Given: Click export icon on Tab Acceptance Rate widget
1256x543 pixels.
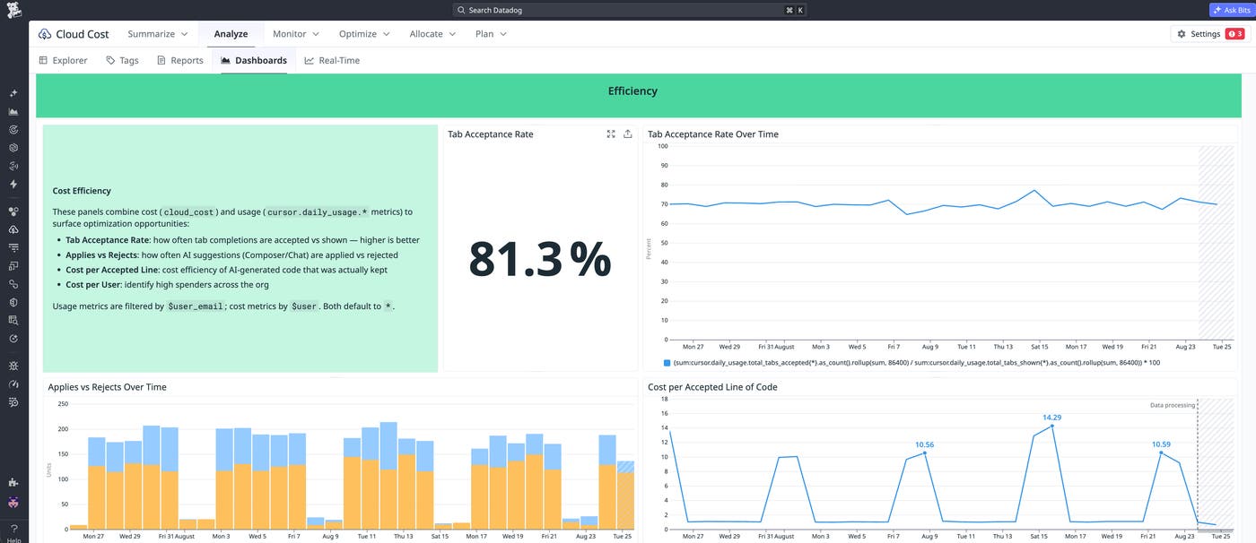Looking at the screenshot, I should point(628,134).
